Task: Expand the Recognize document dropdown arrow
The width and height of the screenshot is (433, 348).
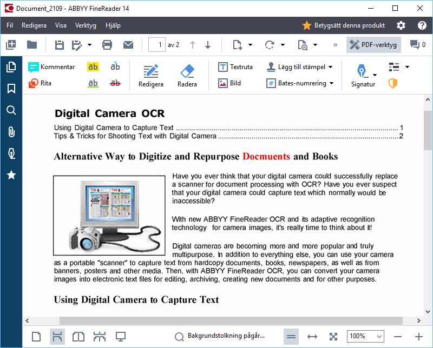Action: [316, 45]
